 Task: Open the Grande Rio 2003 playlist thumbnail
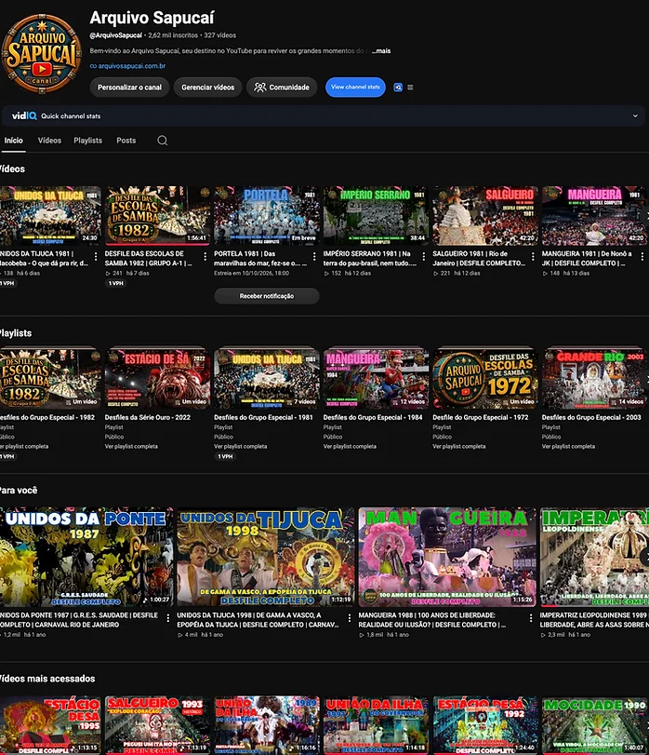pos(595,380)
